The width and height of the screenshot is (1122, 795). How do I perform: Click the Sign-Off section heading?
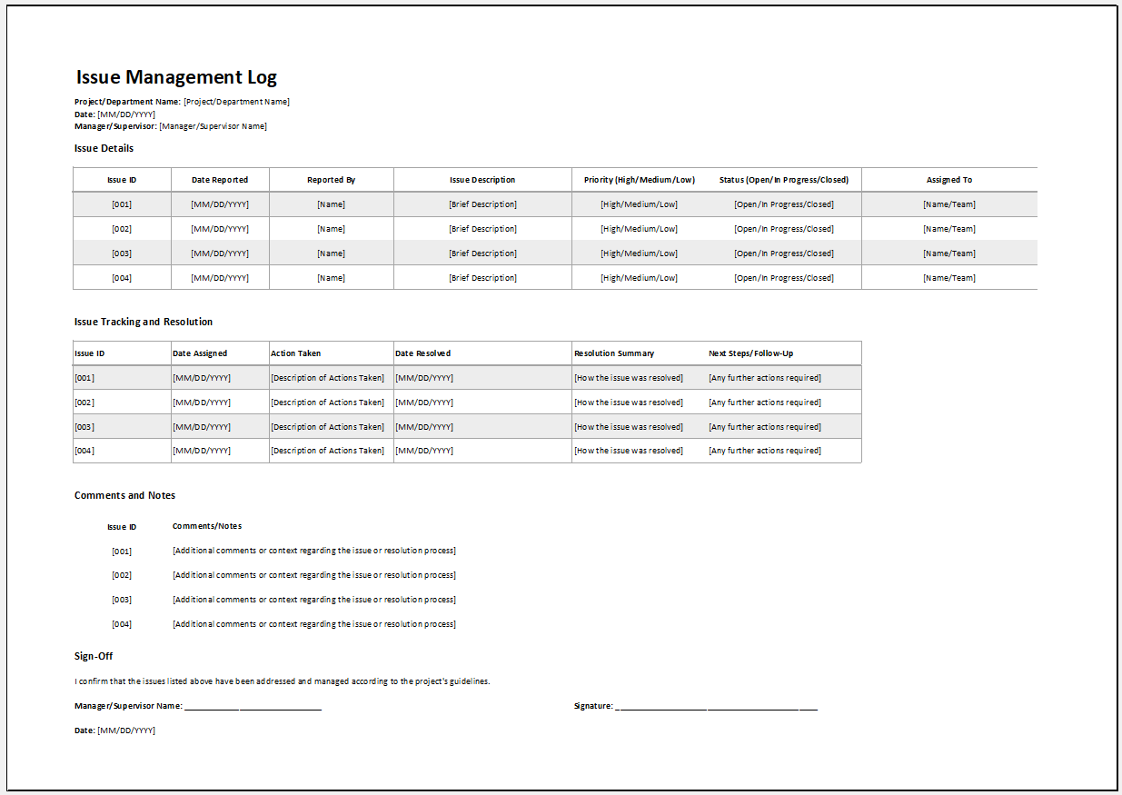pos(94,656)
